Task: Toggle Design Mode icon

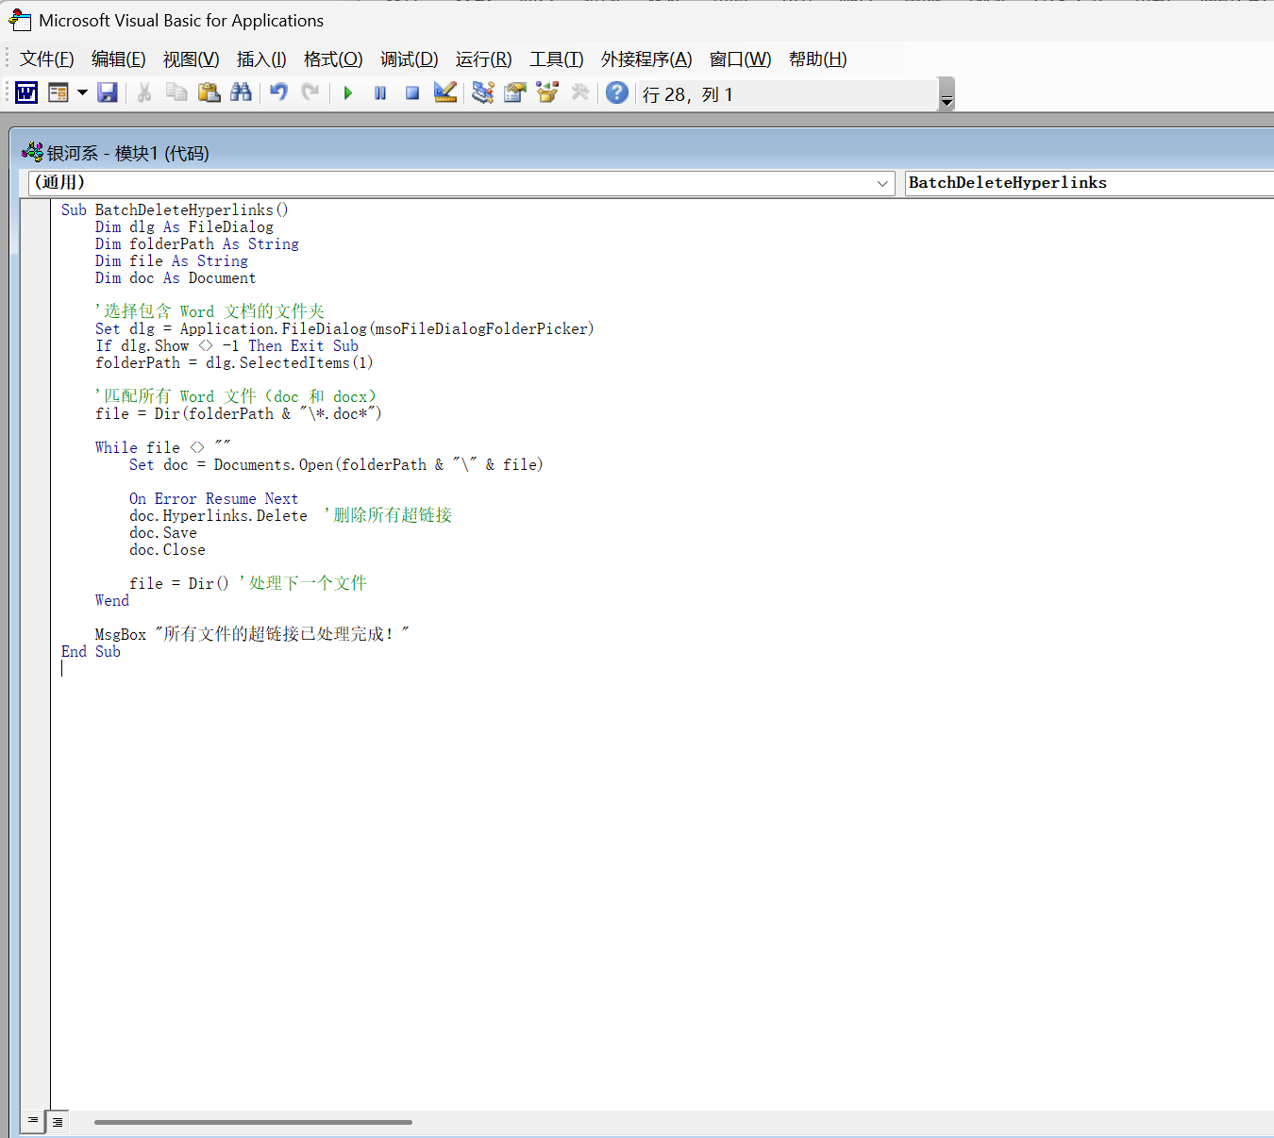Action: point(445,92)
